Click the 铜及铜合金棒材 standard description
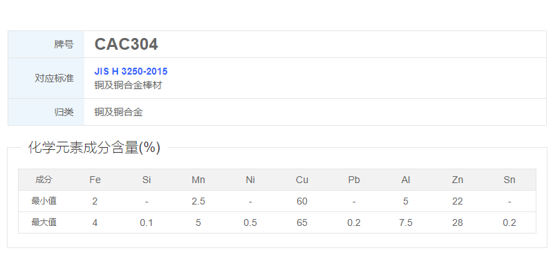This screenshot has width=553, height=266. point(128,85)
